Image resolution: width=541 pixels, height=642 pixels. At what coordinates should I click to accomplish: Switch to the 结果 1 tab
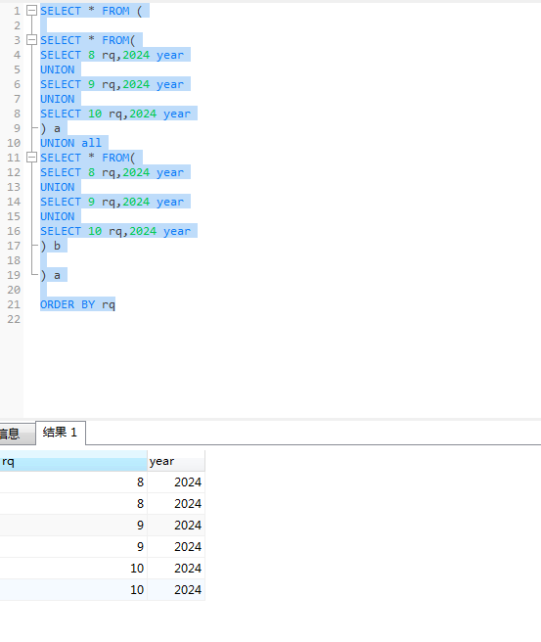pyautogui.click(x=61, y=433)
